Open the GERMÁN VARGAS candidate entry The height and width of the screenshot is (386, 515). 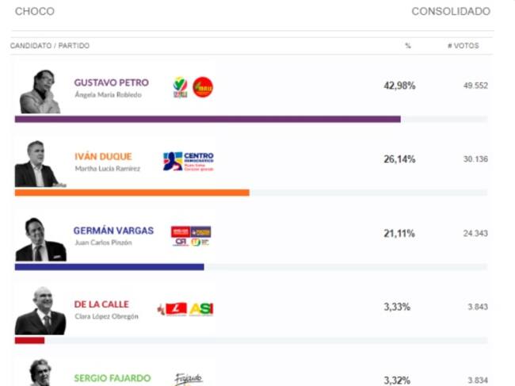[x=113, y=231]
